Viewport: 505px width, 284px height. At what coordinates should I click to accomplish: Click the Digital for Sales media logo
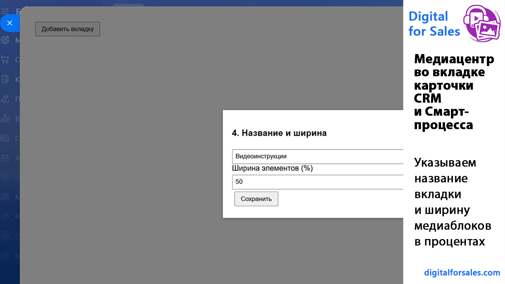coord(482,22)
